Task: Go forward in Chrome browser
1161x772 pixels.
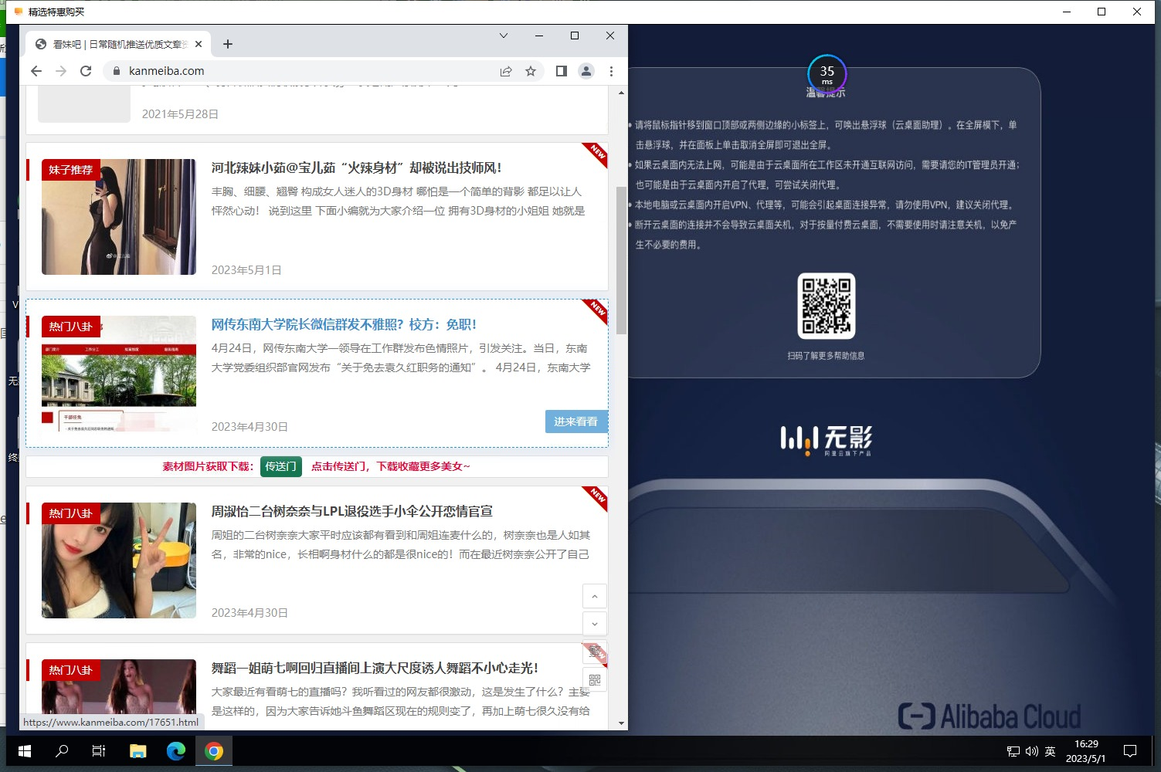Action: click(61, 71)
